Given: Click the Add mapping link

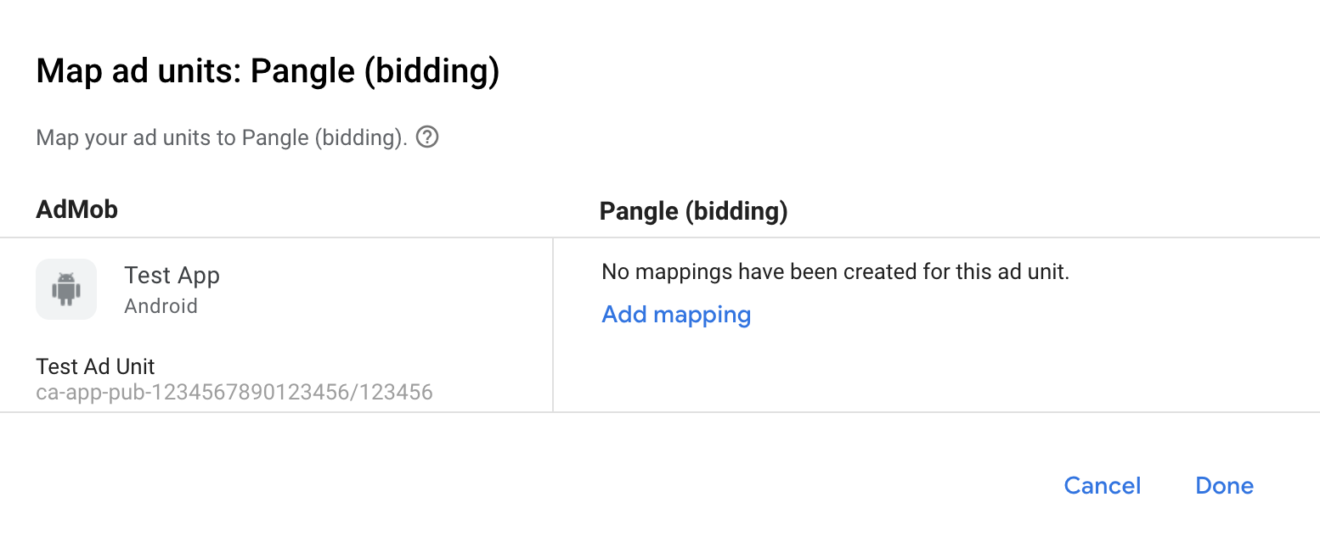Looking at the screenshot, I should (676, 315).
